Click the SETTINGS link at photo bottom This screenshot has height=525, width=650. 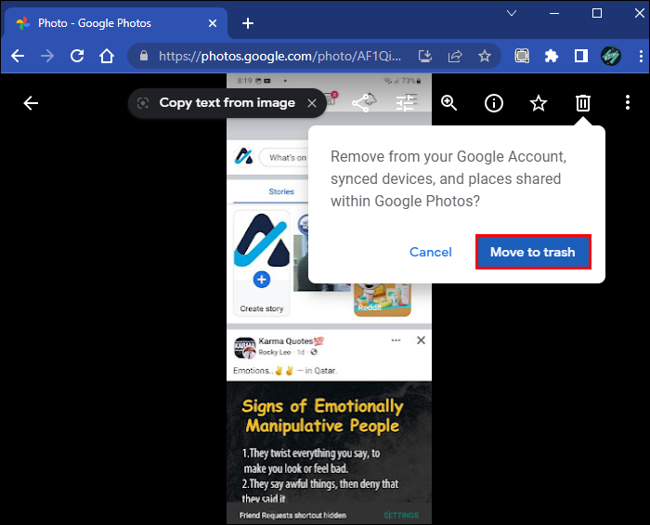(401, 515)
